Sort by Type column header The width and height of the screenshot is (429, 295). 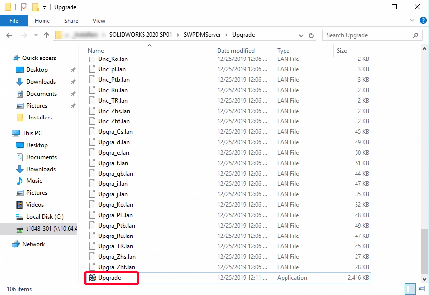(x=283, y=51)
